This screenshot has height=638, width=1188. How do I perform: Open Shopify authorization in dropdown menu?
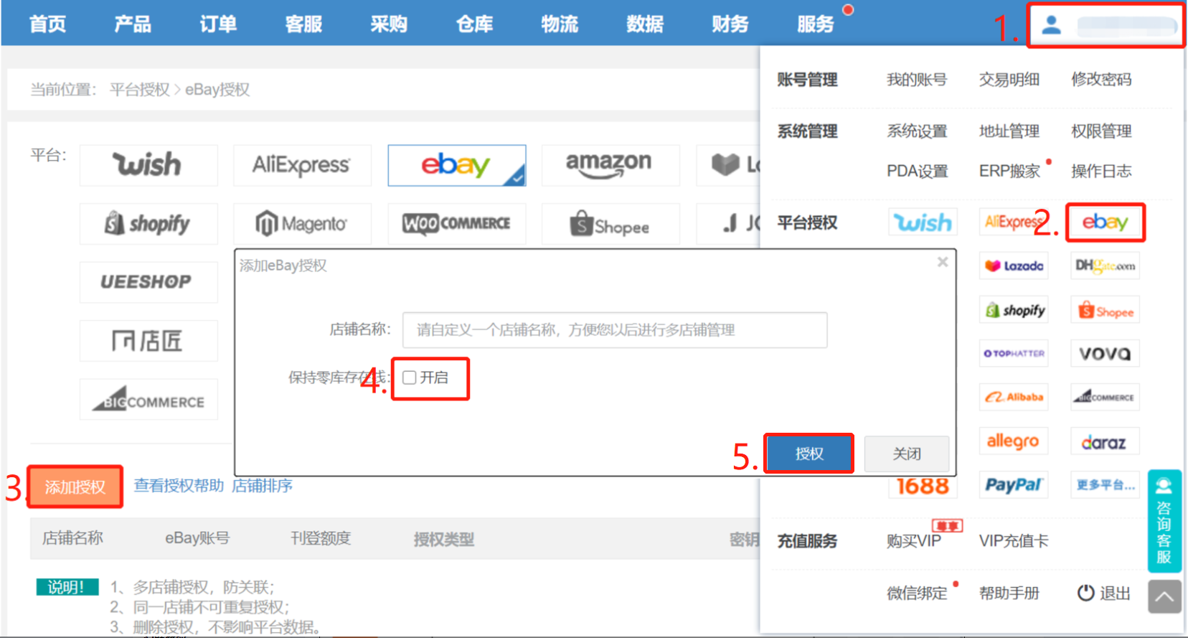coord(1013,310)
